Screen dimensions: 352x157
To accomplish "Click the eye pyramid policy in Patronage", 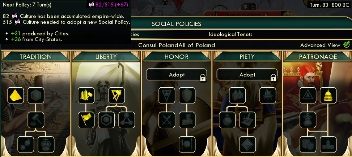I will click(308, 95).
